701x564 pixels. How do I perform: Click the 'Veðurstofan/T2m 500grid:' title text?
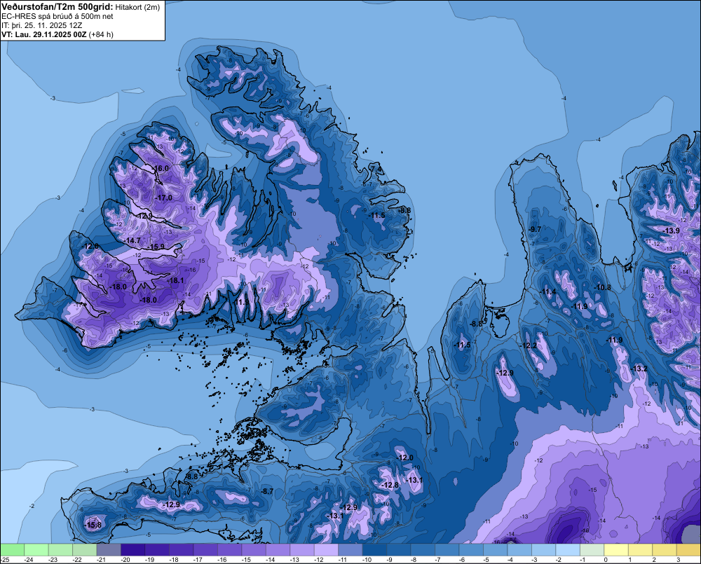click(57, 6)
